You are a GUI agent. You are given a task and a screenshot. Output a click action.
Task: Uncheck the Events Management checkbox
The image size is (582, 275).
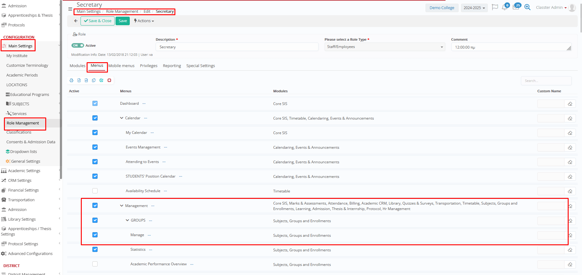95,147
